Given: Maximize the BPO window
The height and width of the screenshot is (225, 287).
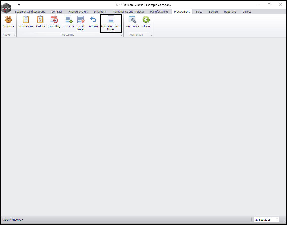Looking at the screenshot, I should coord(269,5).
